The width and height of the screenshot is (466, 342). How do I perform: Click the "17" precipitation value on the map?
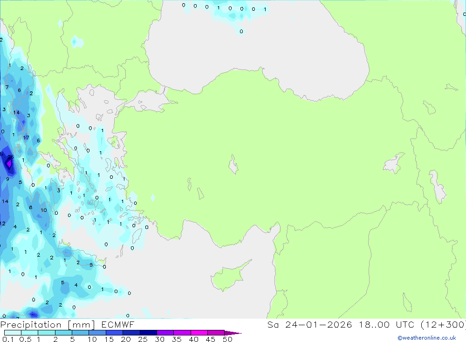point(26,138)
